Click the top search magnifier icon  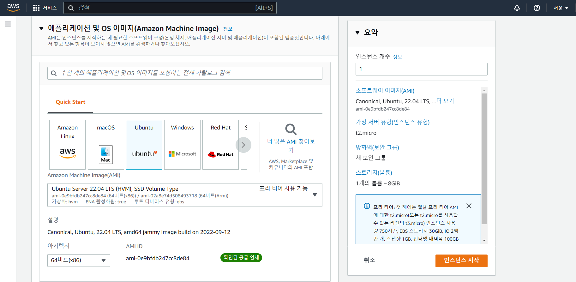[71, 8]
